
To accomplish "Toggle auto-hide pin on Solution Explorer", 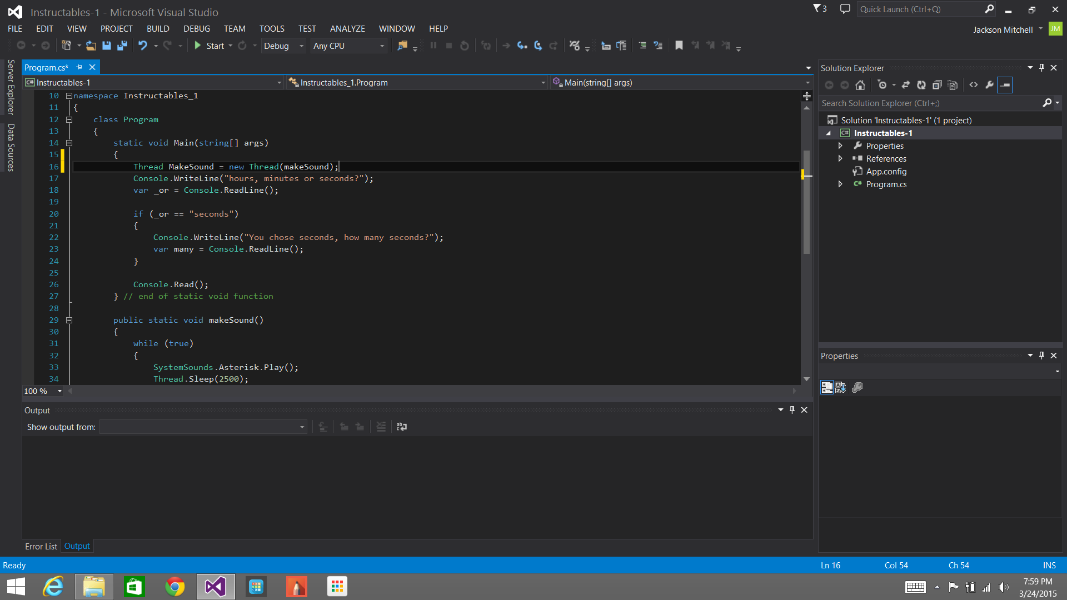I will point(1041,68).
